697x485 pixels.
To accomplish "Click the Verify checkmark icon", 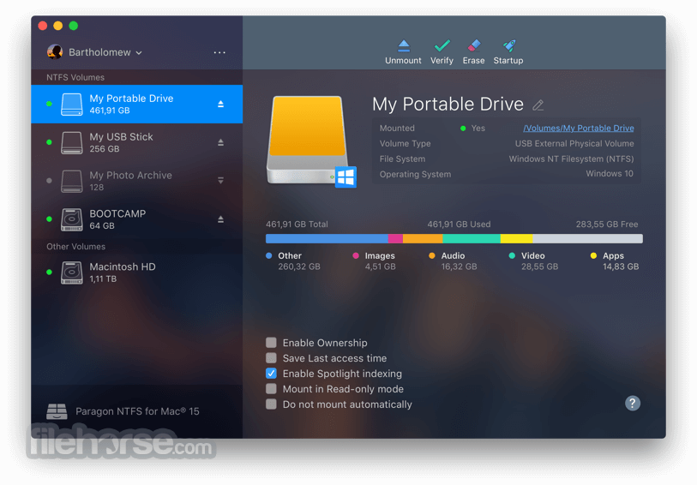I will pos(442,45).
